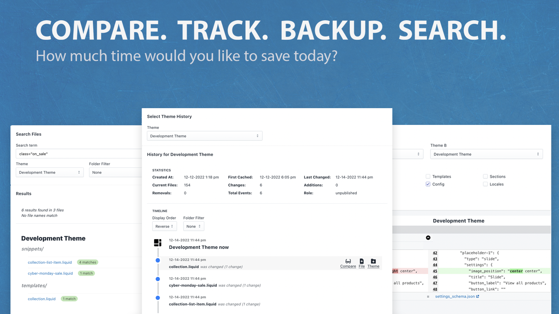This screenshot has height=314, width=559.
Task: Select the collection-list-item.liquid timeline dot
Action: (x=158, y=298)
